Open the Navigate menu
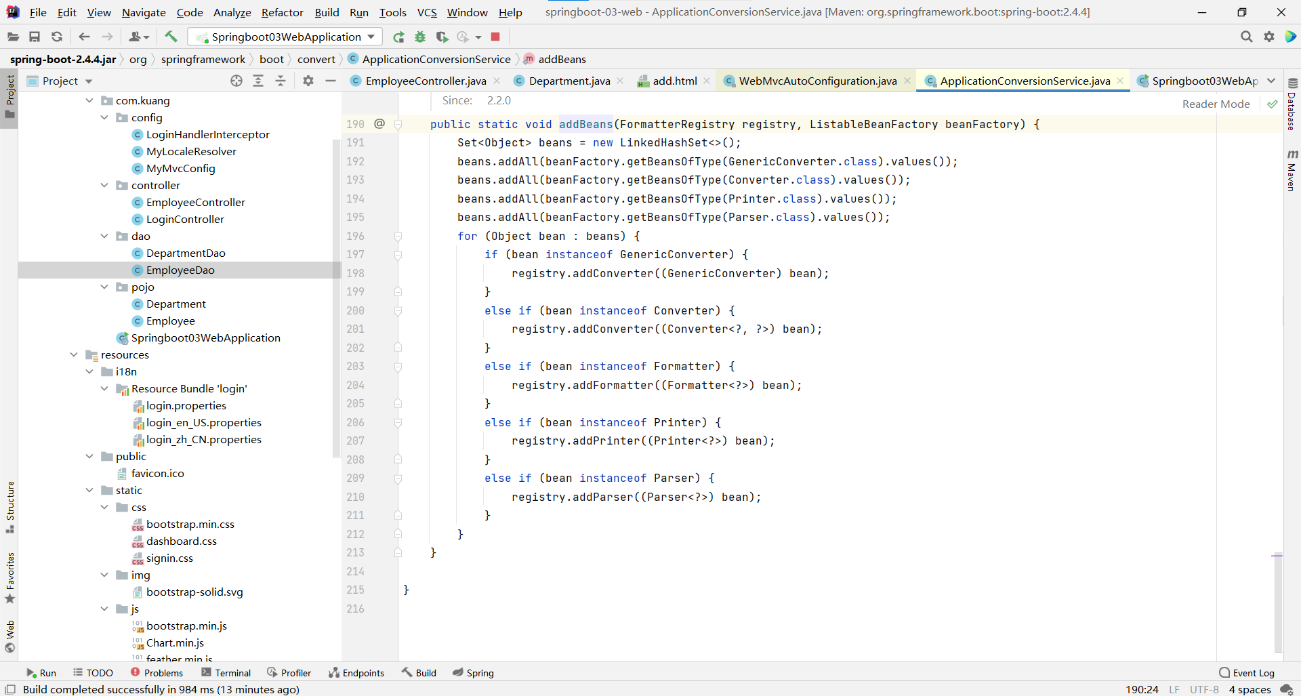1301x696 pixels. click(144, 12)
